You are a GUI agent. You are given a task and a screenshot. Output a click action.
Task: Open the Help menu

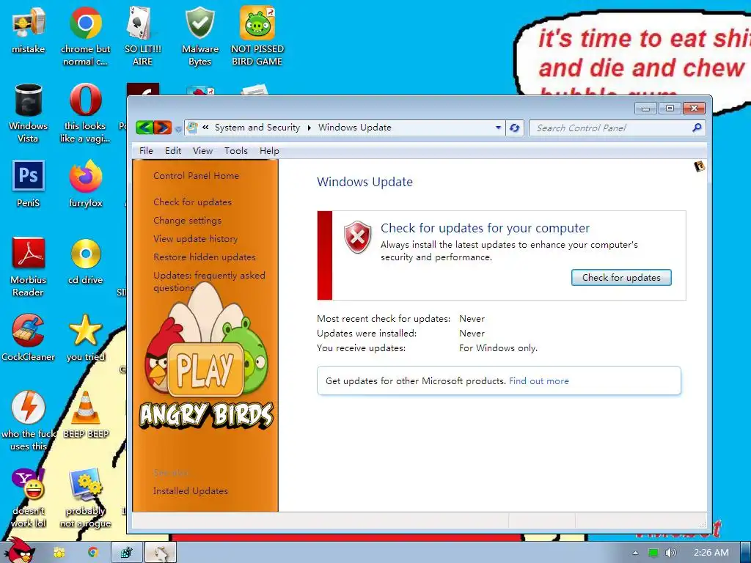click(x=269, y=151)
